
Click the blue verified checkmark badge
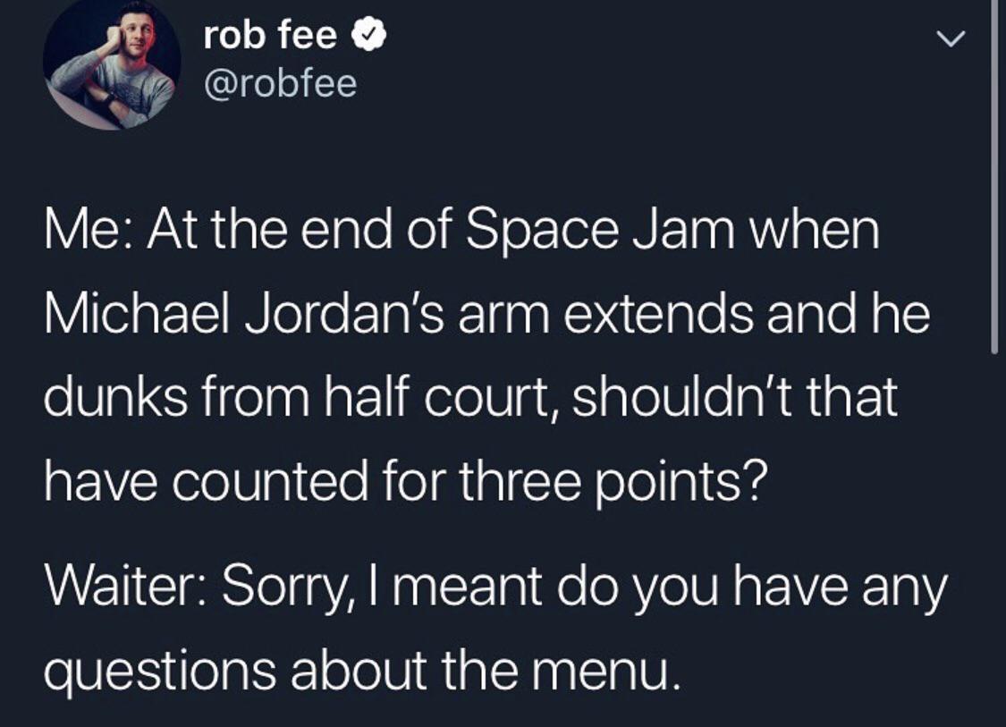pyautogui.click(x=369, y=36)
